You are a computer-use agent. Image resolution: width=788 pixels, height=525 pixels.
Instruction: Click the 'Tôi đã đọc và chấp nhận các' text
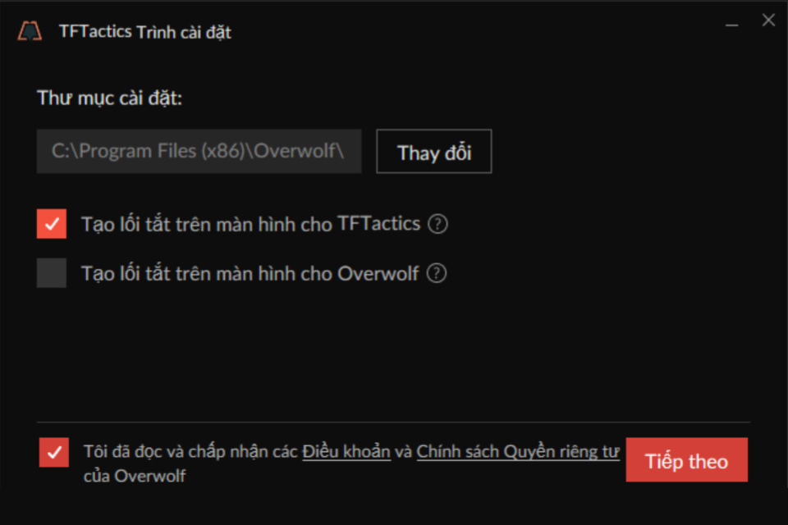pos(190,452)
